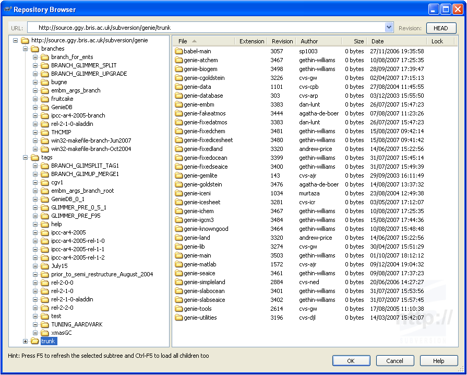The image size is (467, 375).
Task: Click the folder icon beside genie-matlab
Action: [x=178, y=264]
